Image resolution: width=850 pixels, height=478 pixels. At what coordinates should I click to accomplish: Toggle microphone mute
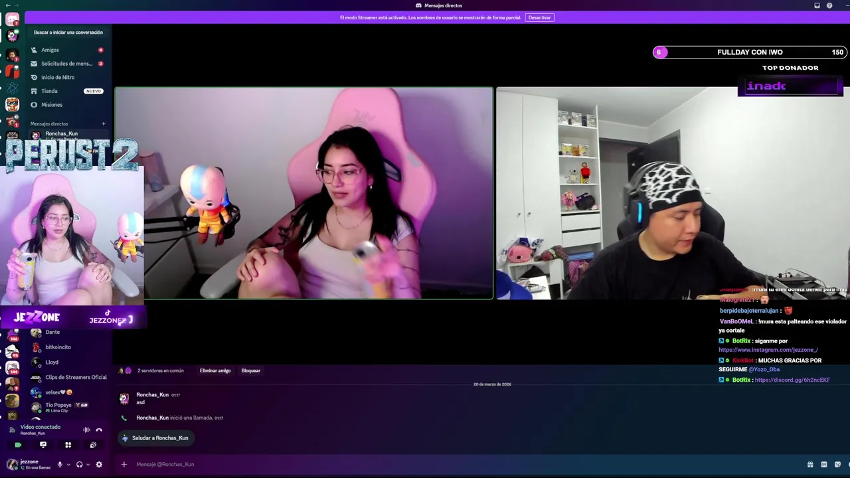click(x=60, y=465)
